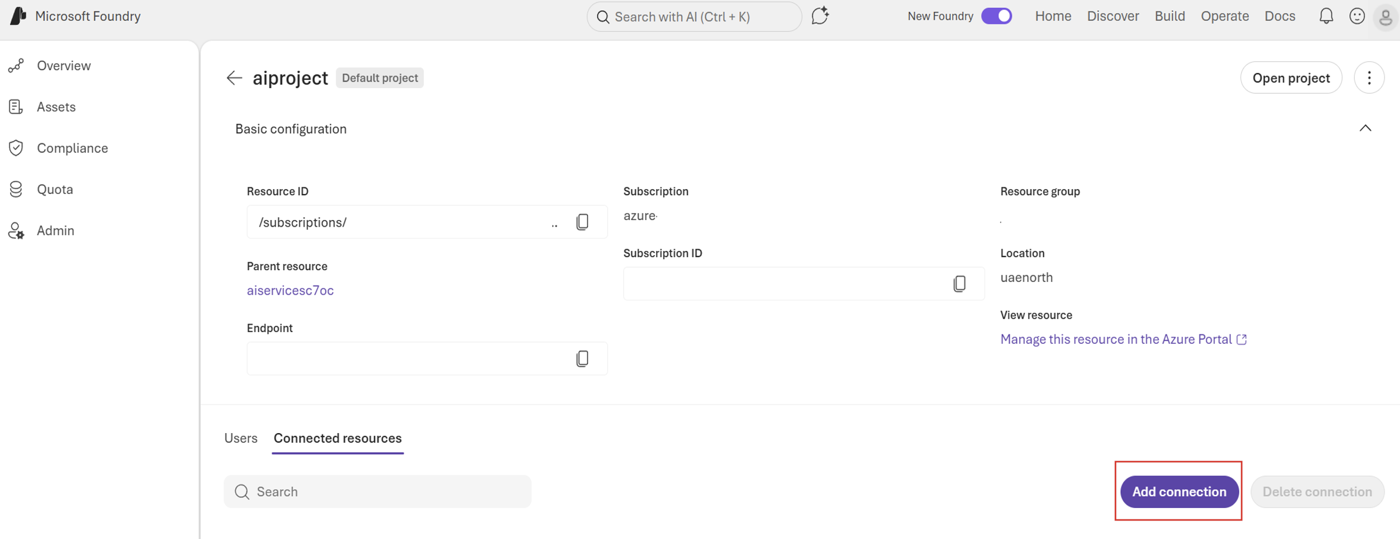Toggle the New Foundry switch

[997, 16]
